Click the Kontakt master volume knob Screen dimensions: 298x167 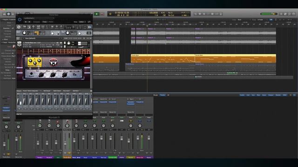tap(24, 33)
